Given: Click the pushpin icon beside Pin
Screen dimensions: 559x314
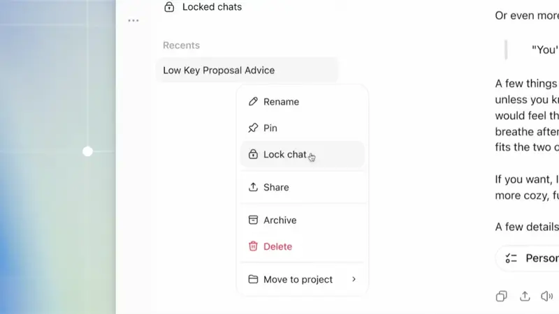Looking at the screenshot, I should 253,128.
